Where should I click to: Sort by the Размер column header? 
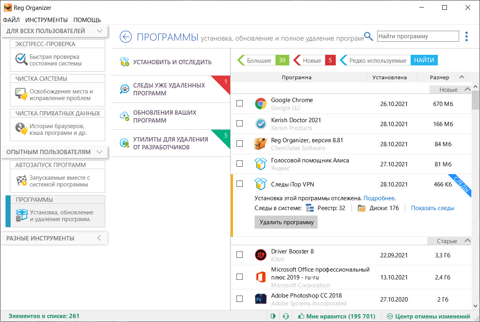[439, 77]
